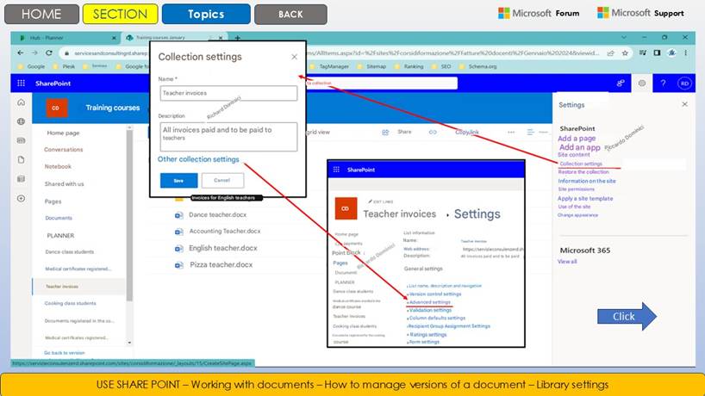Image resolution: width=705 pixels, height=396 pixels.
Task: Open the Schema.org bookmark folder
Action: pos(478,66)
